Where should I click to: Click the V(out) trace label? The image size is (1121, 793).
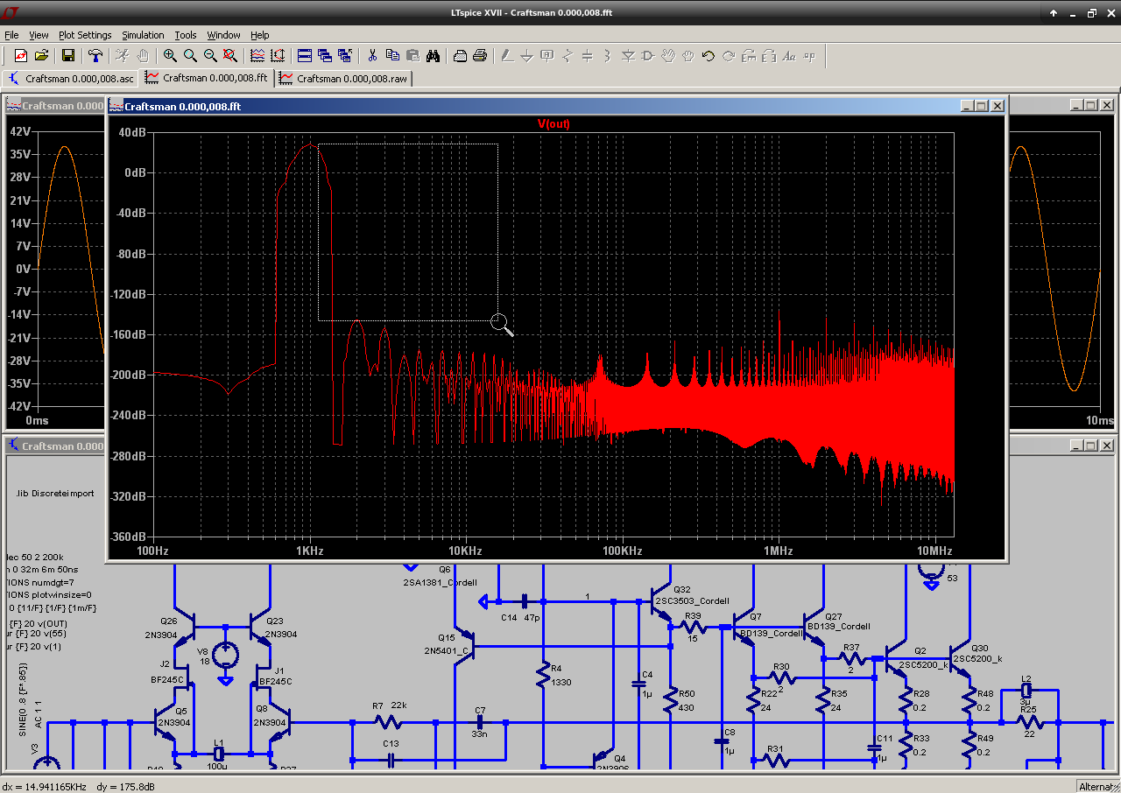point(553,123)
